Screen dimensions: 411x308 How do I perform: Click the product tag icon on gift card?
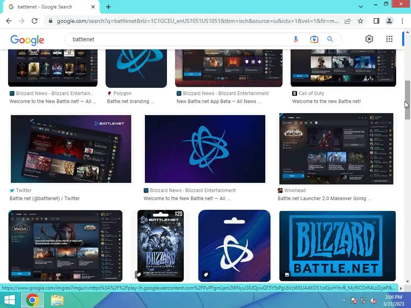(139, 274)
